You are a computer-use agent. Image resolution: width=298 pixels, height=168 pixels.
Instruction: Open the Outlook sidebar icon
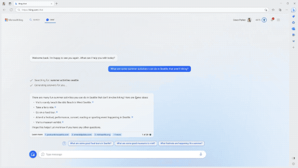293,29
